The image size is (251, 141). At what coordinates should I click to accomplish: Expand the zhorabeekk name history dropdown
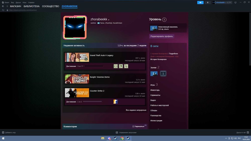(x=109, y=20)
